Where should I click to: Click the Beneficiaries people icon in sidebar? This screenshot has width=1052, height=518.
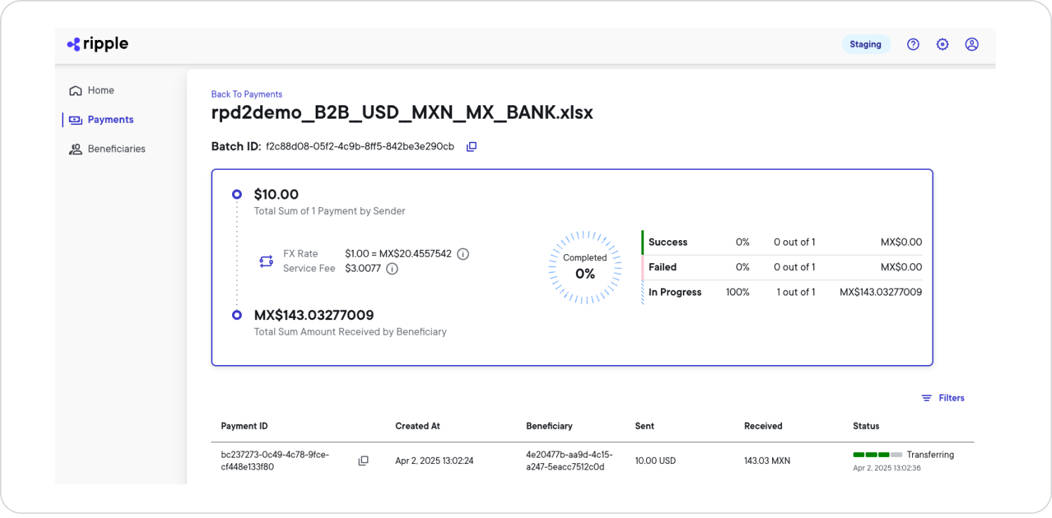(75, 148)
